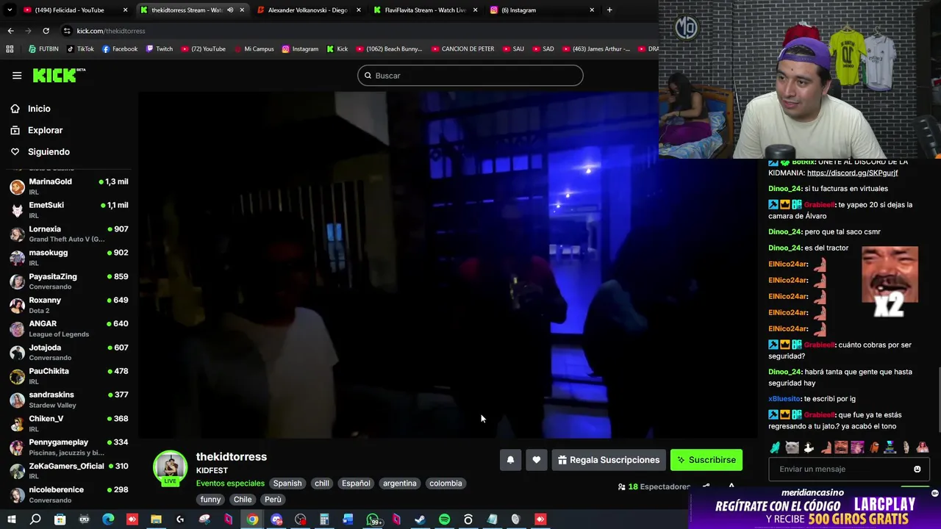Open the Kick hamburger menu
The image size is (941, 529).
click(17, 76)
